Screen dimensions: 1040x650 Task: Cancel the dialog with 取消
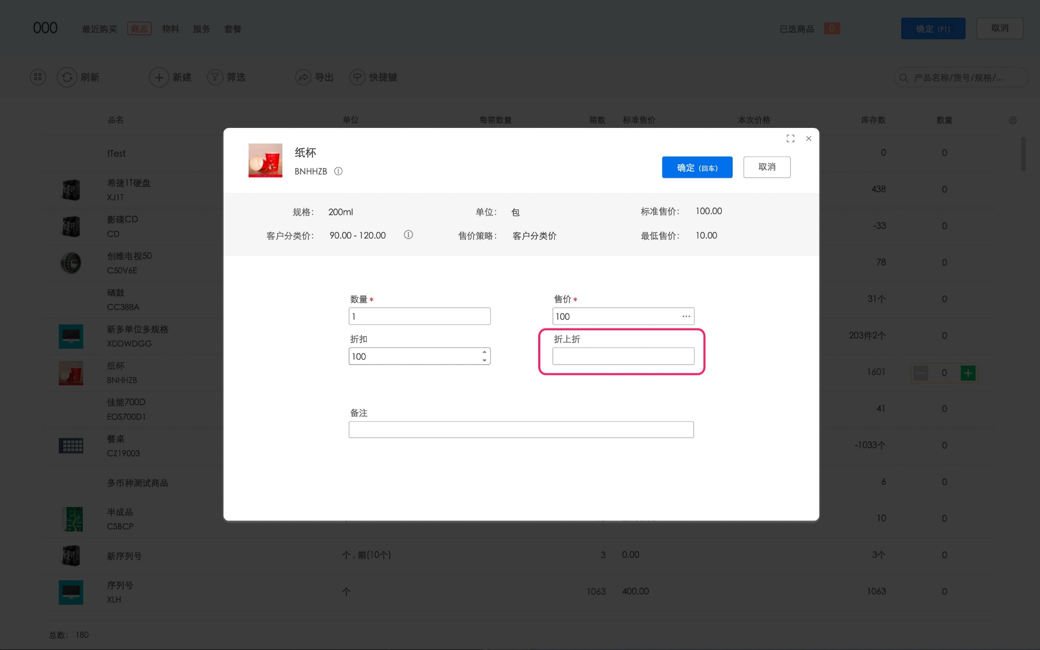767,167
